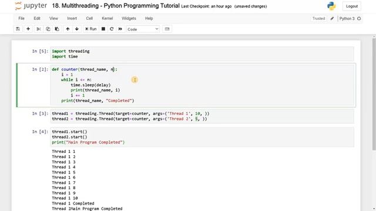Open the Insert menu

point(72,18)
